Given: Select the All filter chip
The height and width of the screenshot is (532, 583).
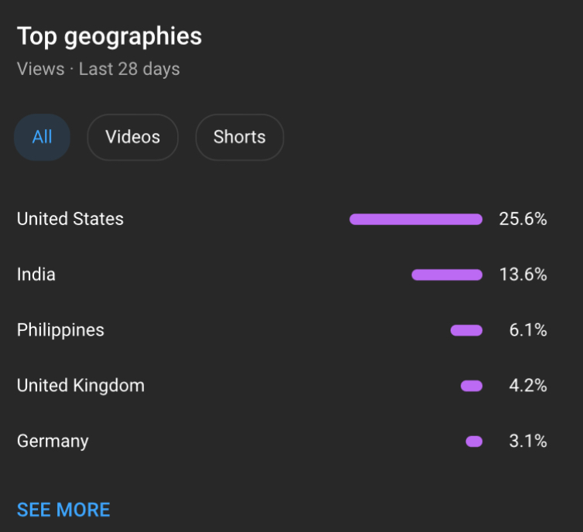Looking at the screenshot, I should click(x=42, y=138).
